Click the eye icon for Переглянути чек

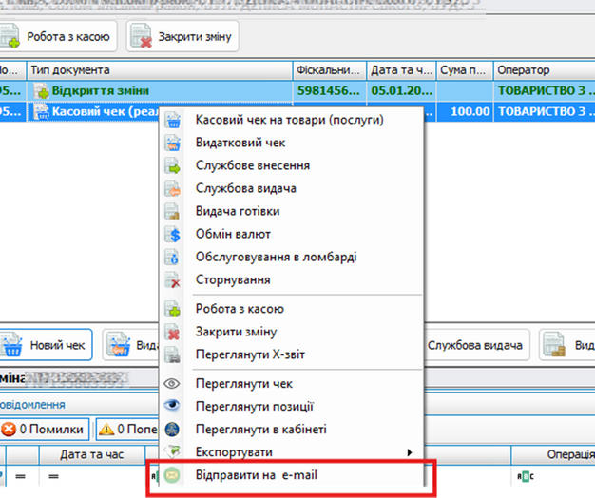click(x=173, y=384)
